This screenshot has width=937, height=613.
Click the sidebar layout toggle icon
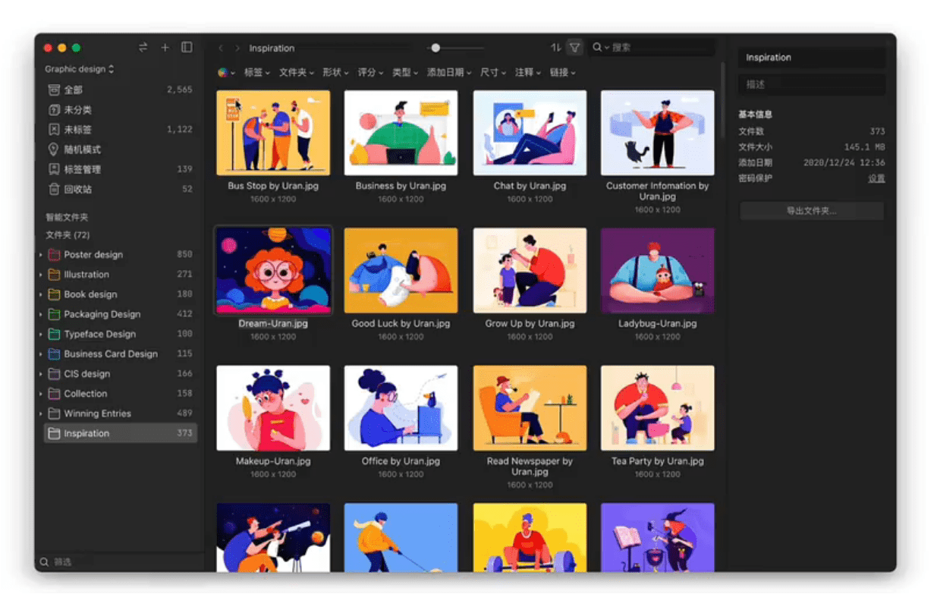coord(187,47)
